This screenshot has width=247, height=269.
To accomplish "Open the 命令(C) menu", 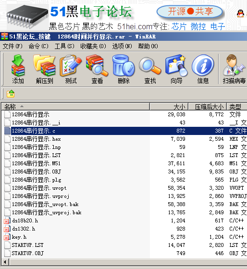I will tap(38, 46).
